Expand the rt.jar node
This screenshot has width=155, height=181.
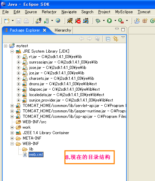(18, 57)
